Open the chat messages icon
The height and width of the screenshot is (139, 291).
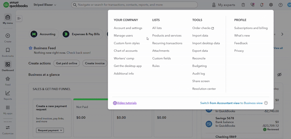point(252,5)
